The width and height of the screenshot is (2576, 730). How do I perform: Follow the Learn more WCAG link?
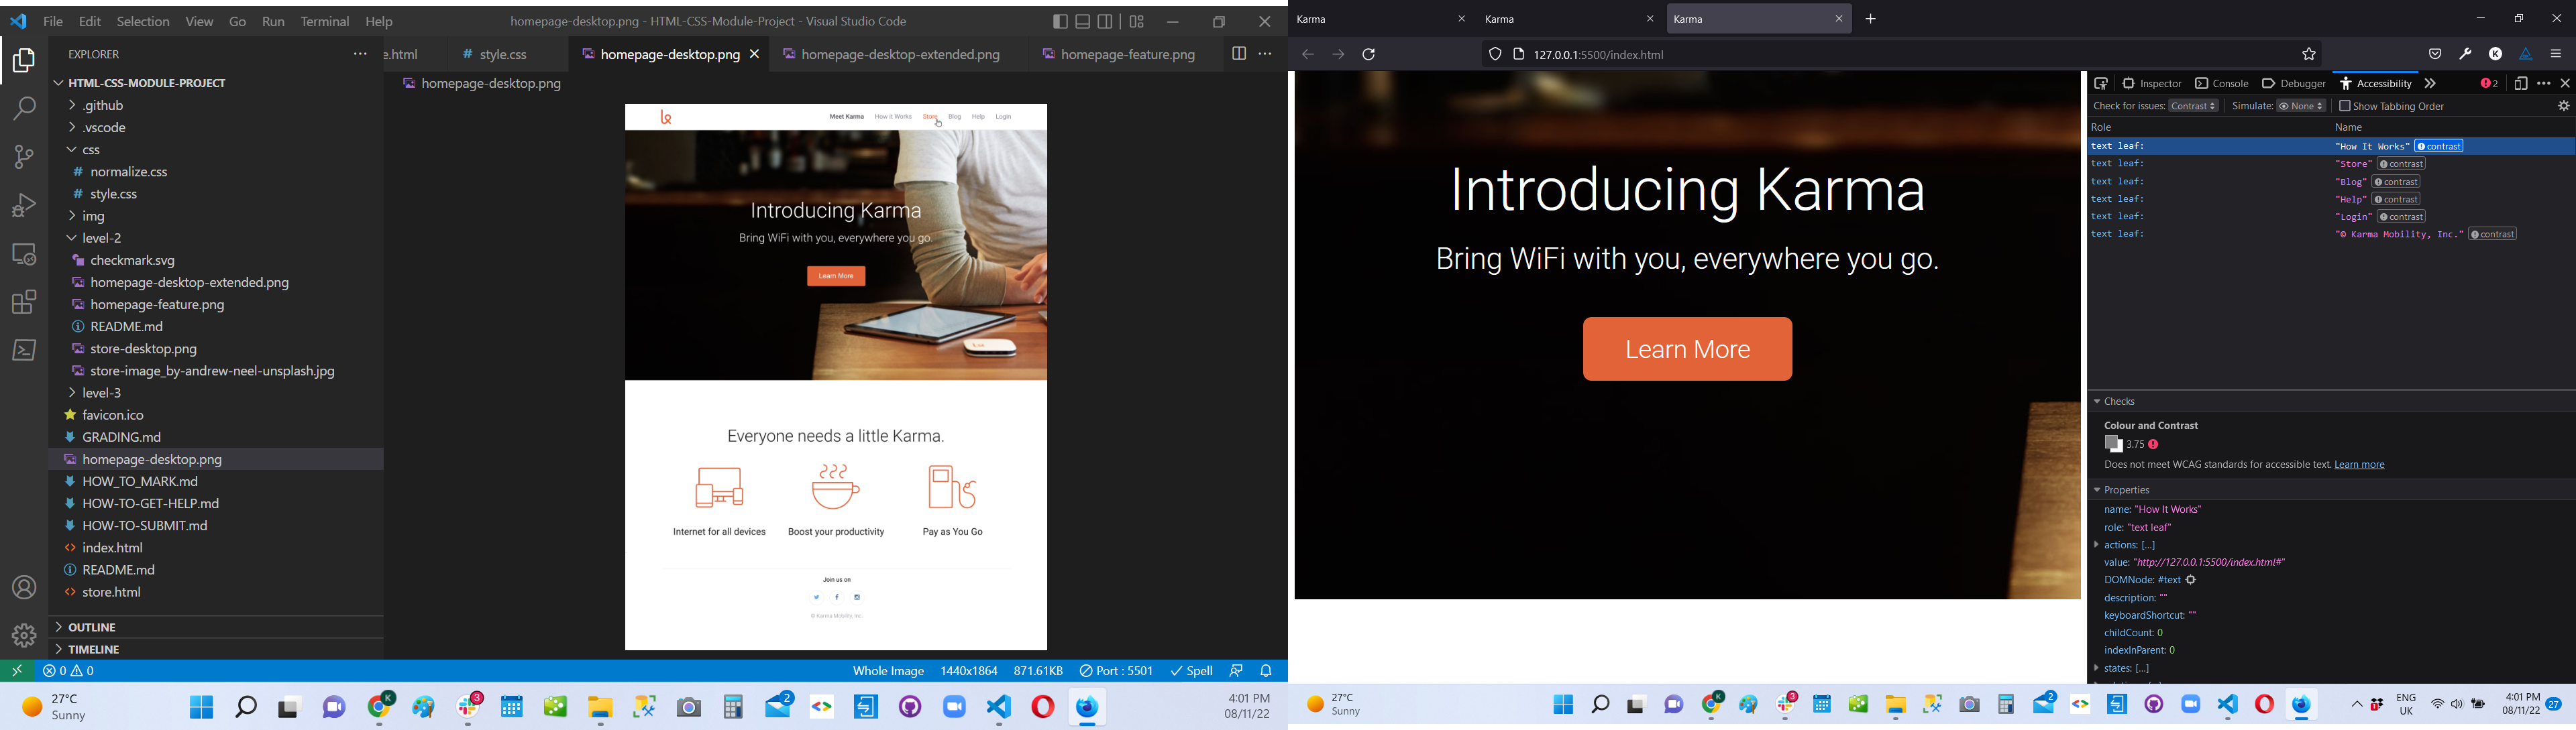[2359, 465]
